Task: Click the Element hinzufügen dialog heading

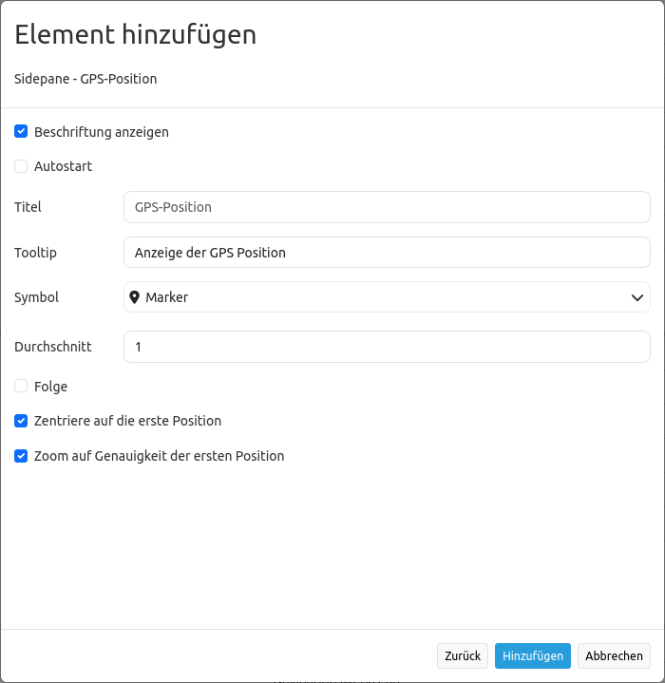Action: pos(136,35)
